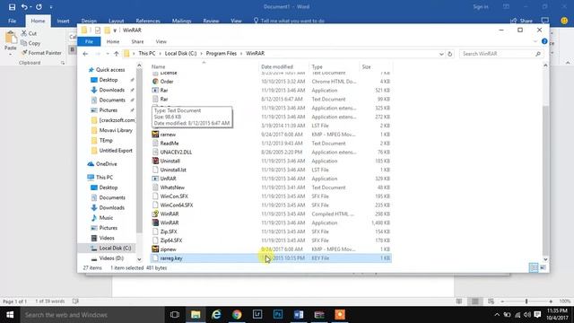
Task: Open Explorer Share ribbon tab
Action: (x=137, y=42)
